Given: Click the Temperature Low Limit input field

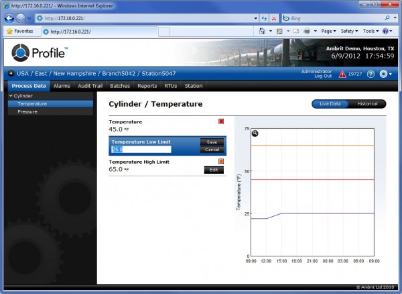Looking at the screenshot, I should click(141, 150).
